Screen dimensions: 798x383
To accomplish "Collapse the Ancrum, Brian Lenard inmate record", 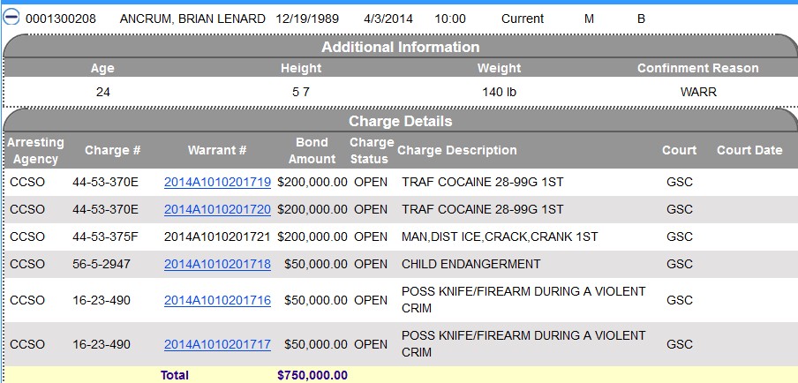I will point(11,18).
